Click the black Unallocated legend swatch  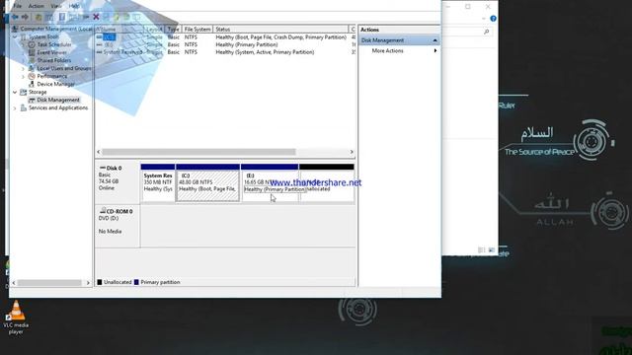click(x=99, y=282)
